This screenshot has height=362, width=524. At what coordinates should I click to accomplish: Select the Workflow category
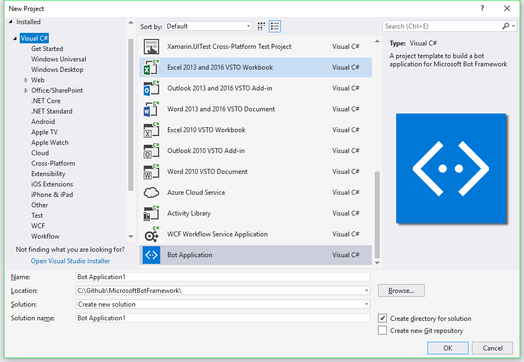(45, 236)
